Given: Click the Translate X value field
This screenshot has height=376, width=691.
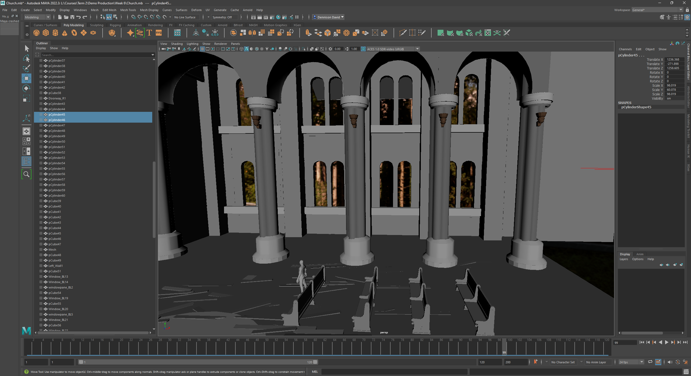Looking at the screenshot, I should tap(674, 59).
